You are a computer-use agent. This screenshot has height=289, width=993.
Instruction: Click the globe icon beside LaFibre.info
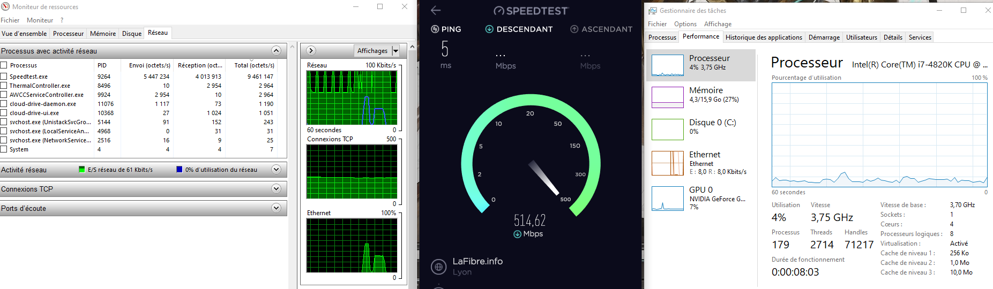[438, 266]
